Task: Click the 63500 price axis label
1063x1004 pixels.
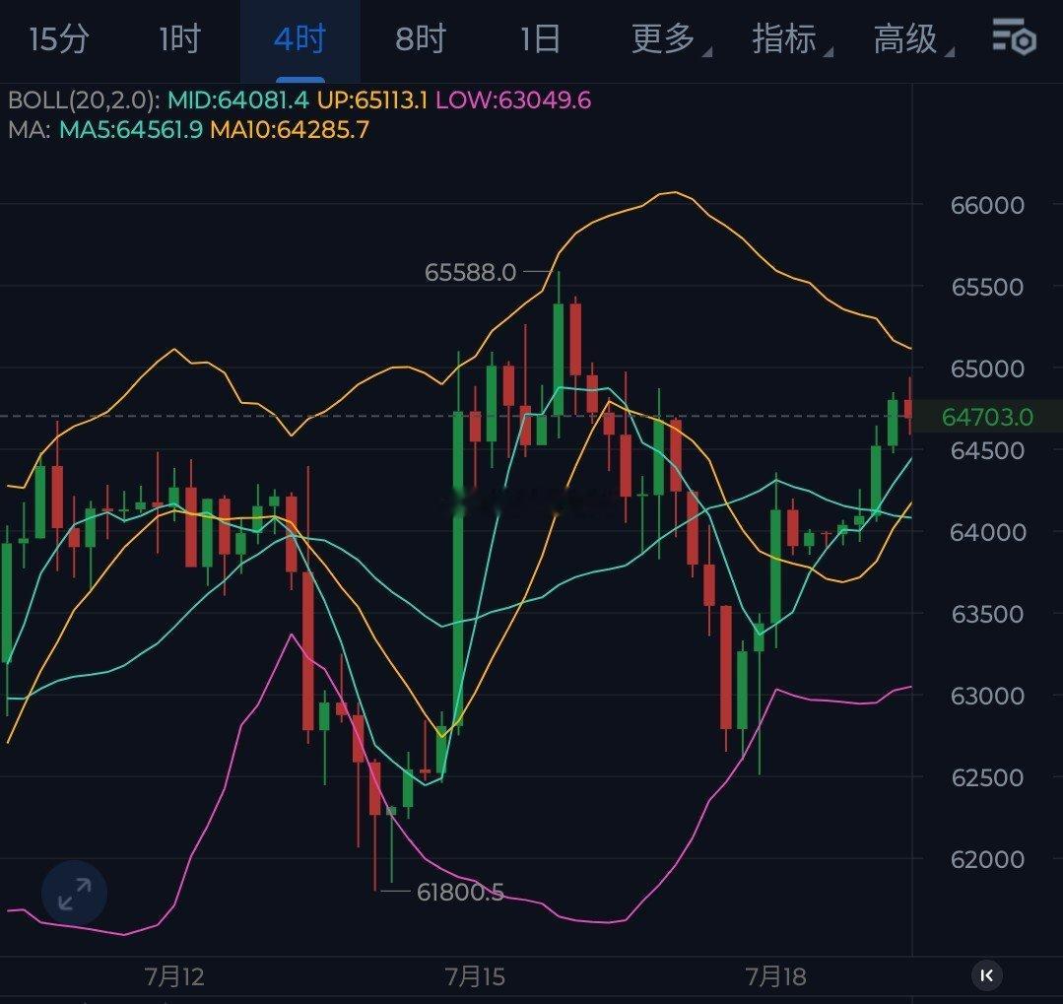Action: 987,614
